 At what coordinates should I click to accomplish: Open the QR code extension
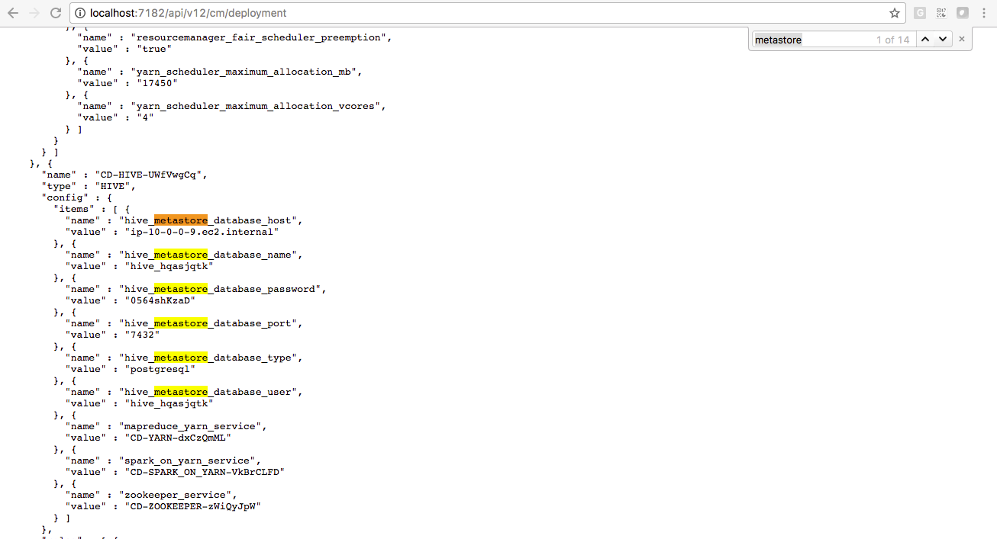click(x=941, y=13)
